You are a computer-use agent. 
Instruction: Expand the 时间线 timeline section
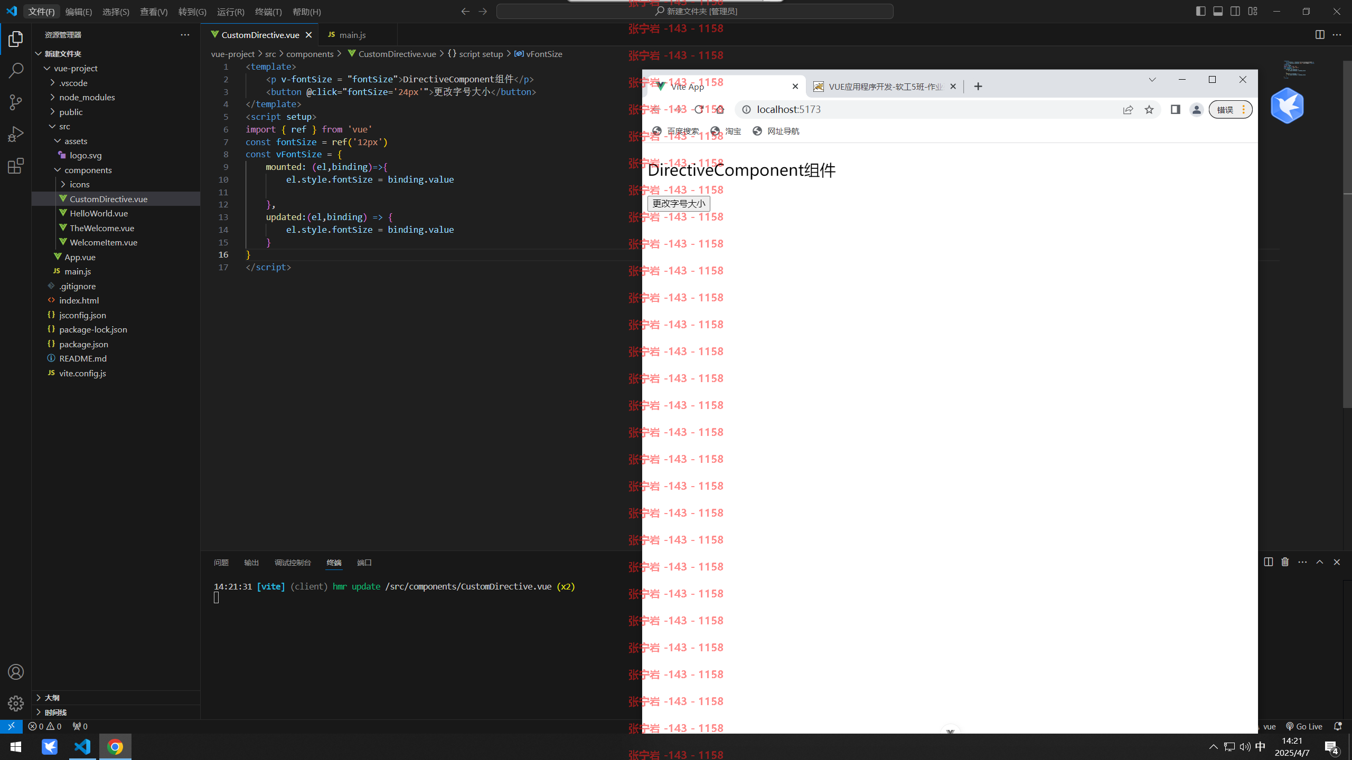116,712
